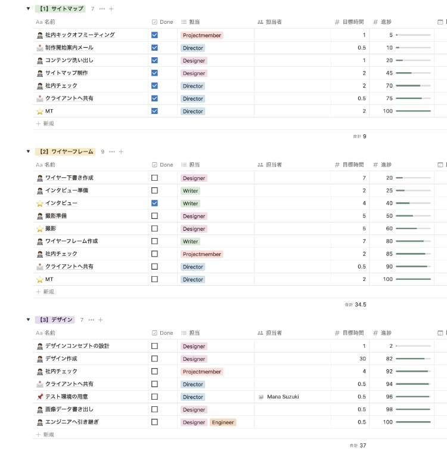Click Writer tag on インタビュー準備

(x=191, y=191)
